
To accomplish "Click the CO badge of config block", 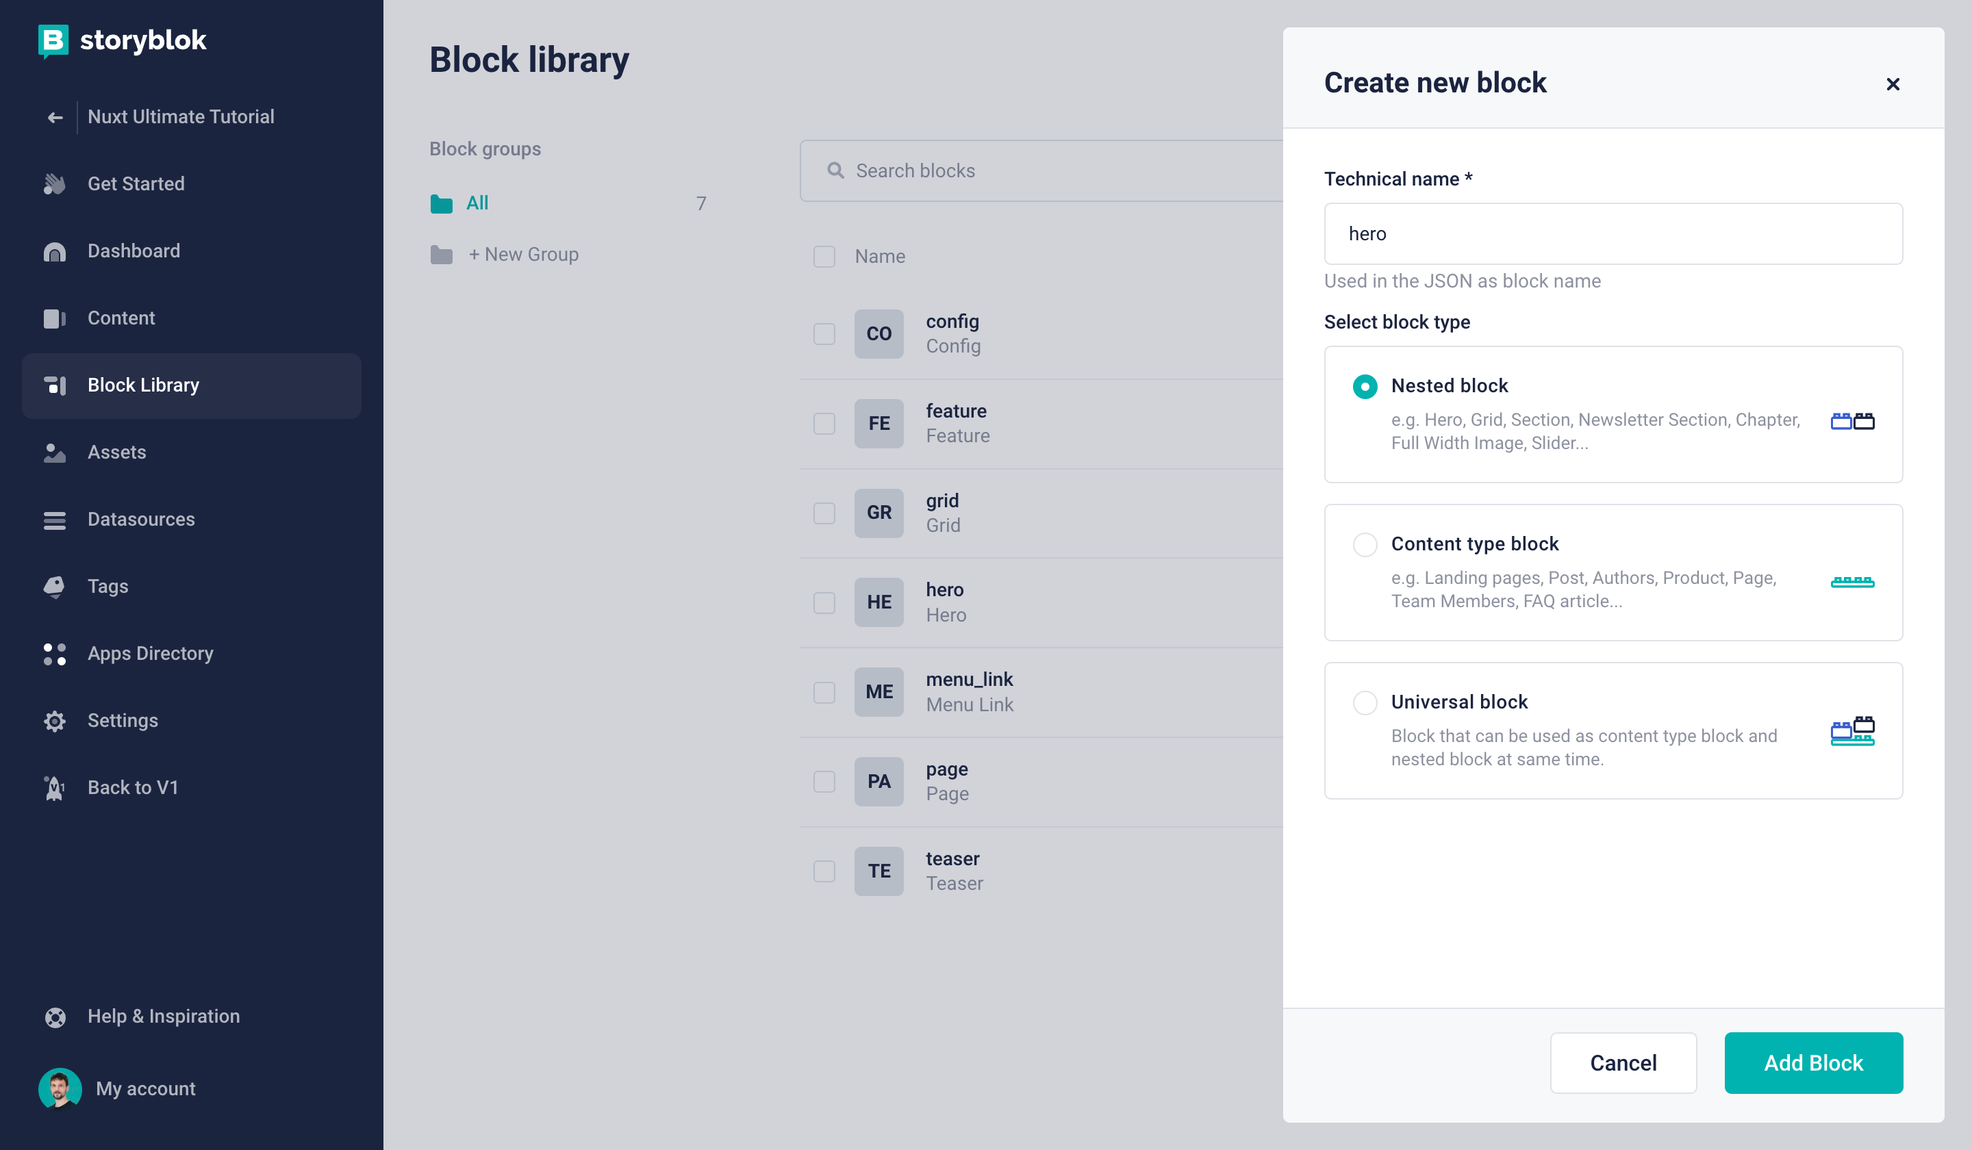I will 878,334.
